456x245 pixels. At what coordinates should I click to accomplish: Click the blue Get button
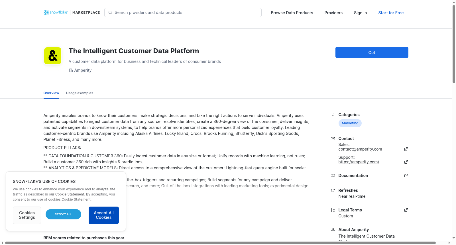tap(372, 52)
